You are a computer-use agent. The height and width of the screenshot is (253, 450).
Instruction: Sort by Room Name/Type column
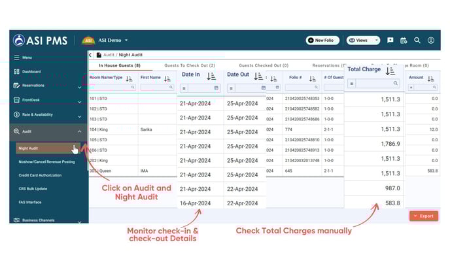(x=129, y=78)
